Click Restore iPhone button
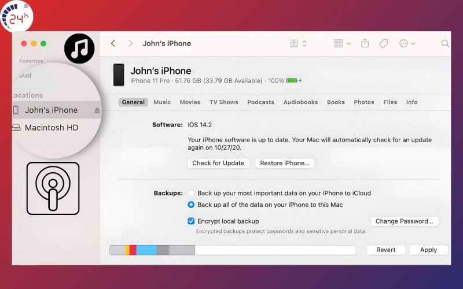Viewport: 463px width, 289px height. pyautogui.click(x=285, y=163)
